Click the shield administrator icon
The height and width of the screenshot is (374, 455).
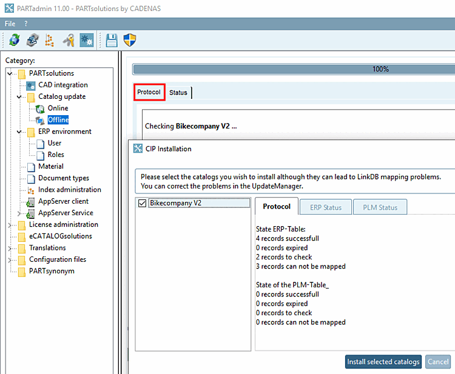[x=129, y=40]
